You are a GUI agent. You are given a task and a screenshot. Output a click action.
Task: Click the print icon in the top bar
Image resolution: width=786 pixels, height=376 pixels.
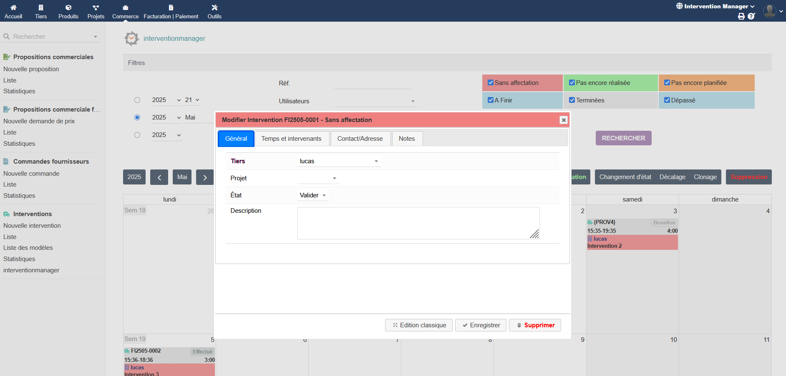tap(741, 16)
